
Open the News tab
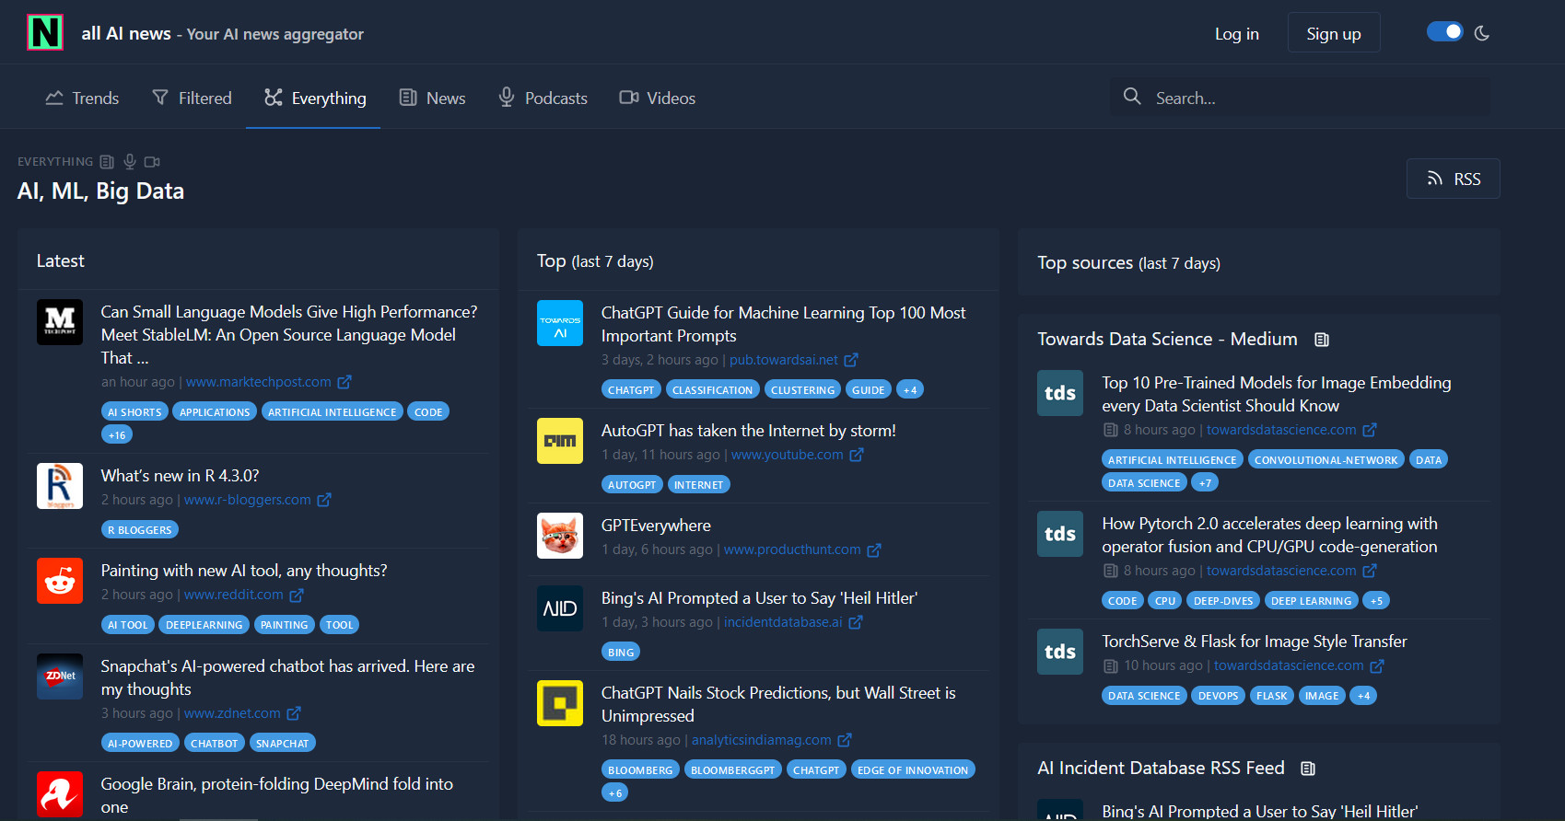pos(432,98)
